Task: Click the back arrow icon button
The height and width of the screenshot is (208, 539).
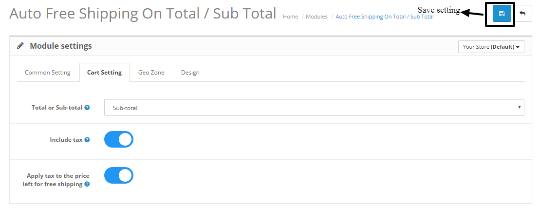Action: click(523, 14)
